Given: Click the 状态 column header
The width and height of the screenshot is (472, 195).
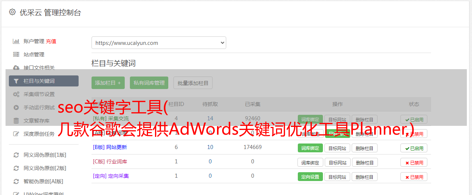Looking at the screenshot, I should coord(414,104).
